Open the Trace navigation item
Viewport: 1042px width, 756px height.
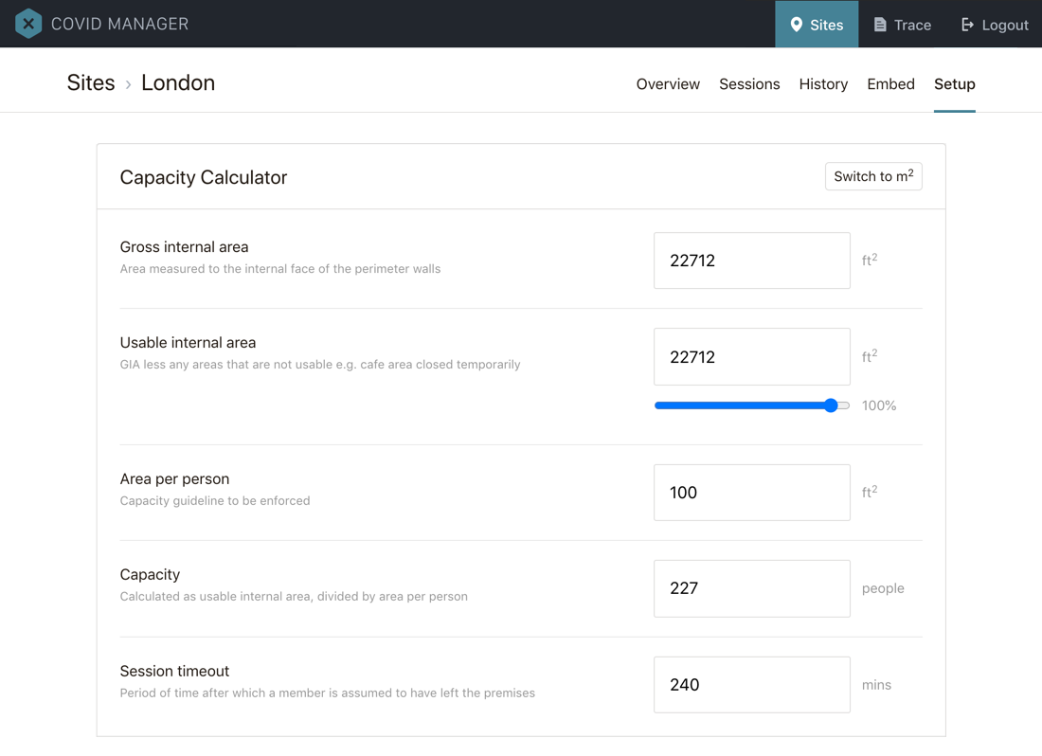tap(903, 24)
